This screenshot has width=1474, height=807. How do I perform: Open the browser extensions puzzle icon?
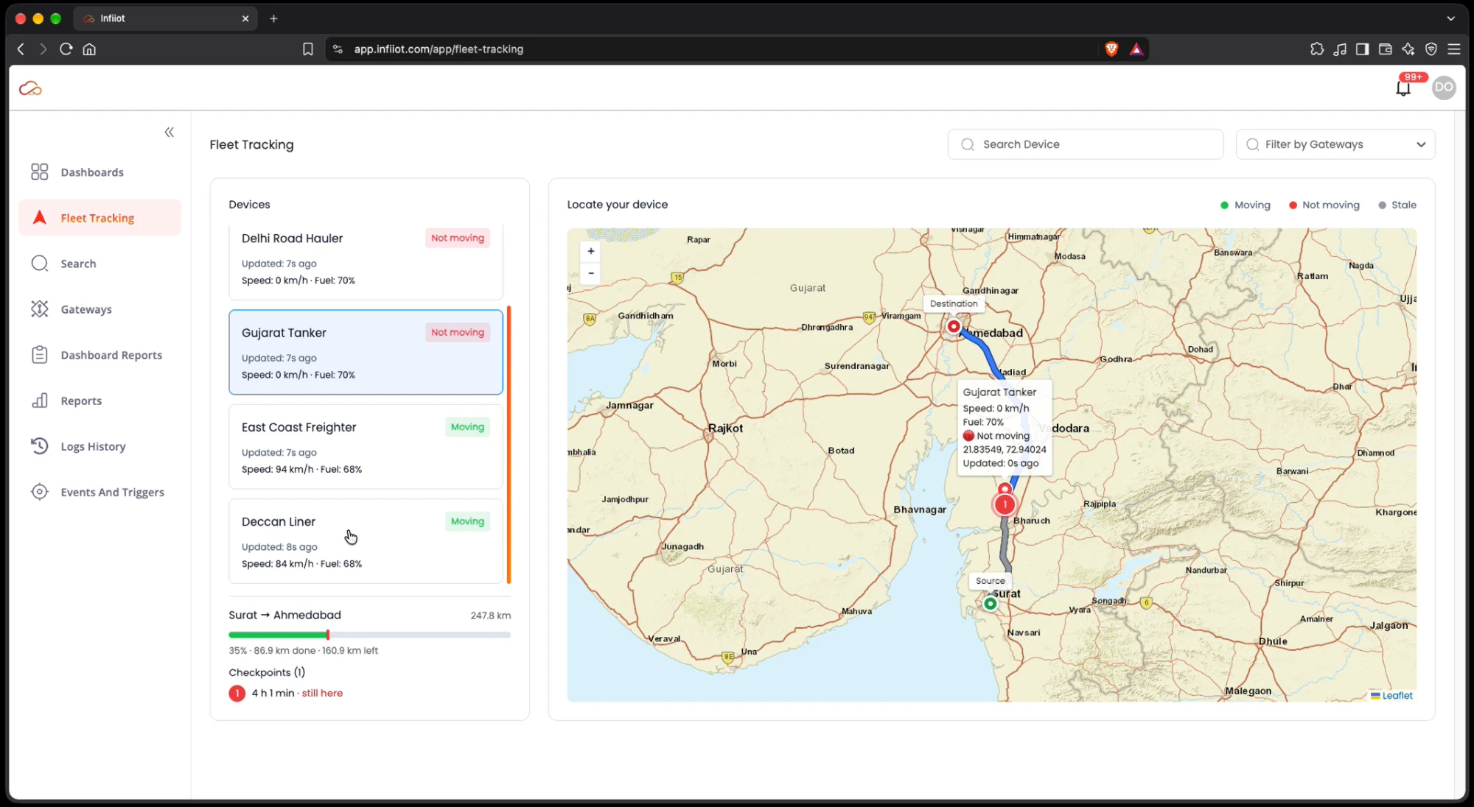1317,49
